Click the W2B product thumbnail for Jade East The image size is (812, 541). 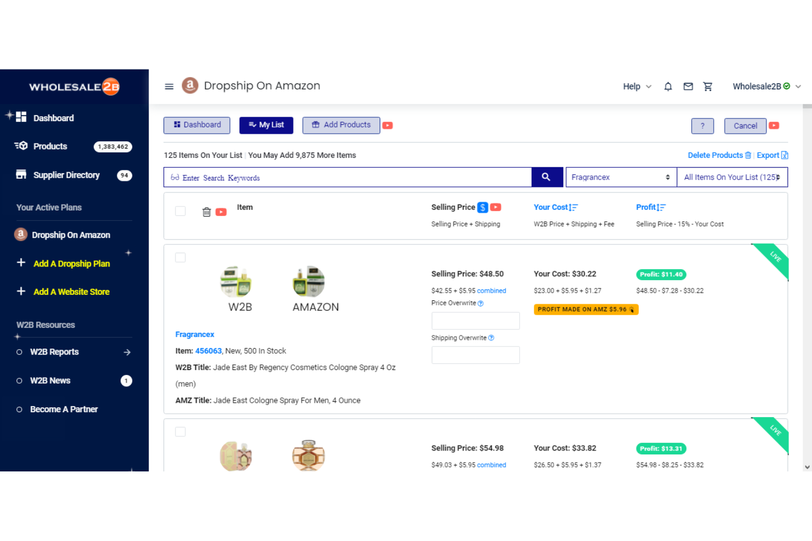[x=236, y=281]
